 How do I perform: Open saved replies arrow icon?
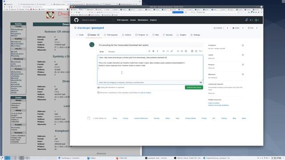[x=201, y=51]
